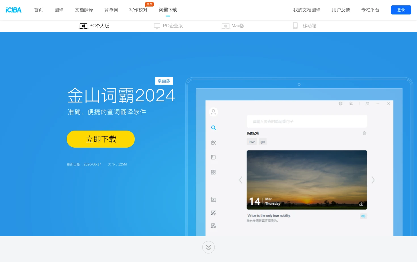Switch to 移动端 tab

305,26
